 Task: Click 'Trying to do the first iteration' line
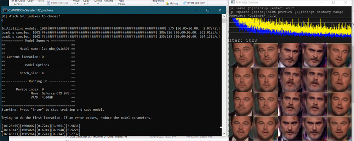[77, 118]
